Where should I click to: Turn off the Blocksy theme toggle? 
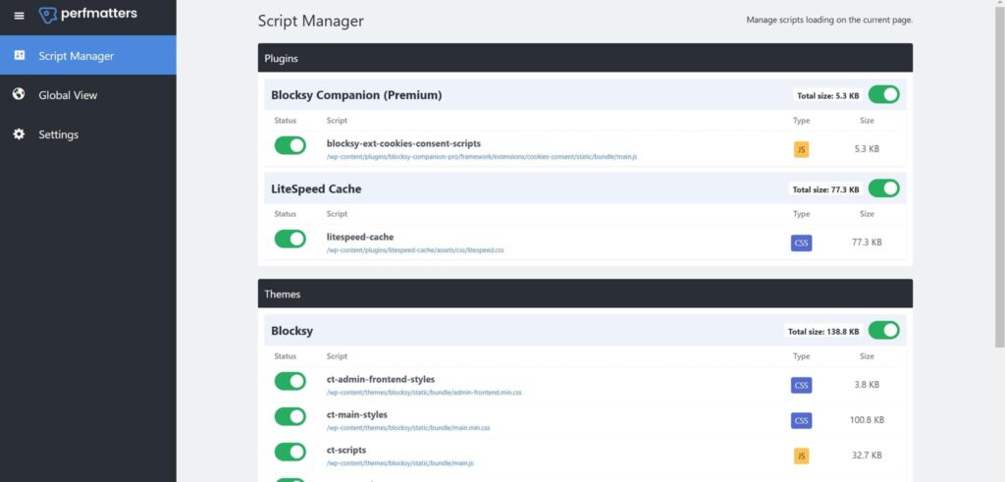[x=883, y=331]
